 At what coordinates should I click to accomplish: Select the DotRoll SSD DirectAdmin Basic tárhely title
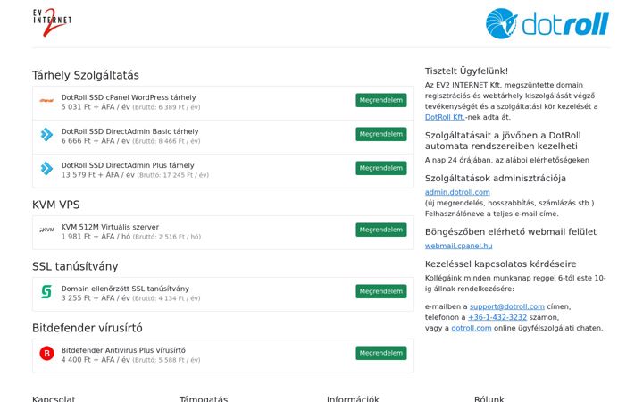coord(129,131)
